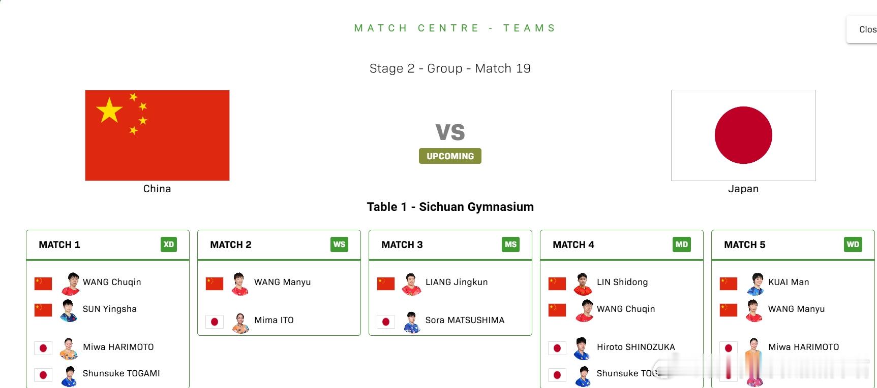Screen dimensions: 877x388
Task: Click the small China flag next to WANG Chuqin
Action: coord(43,283)
